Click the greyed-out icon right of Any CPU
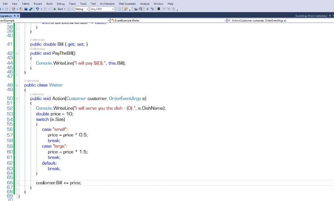334x201 pixels. pos(119,9)
